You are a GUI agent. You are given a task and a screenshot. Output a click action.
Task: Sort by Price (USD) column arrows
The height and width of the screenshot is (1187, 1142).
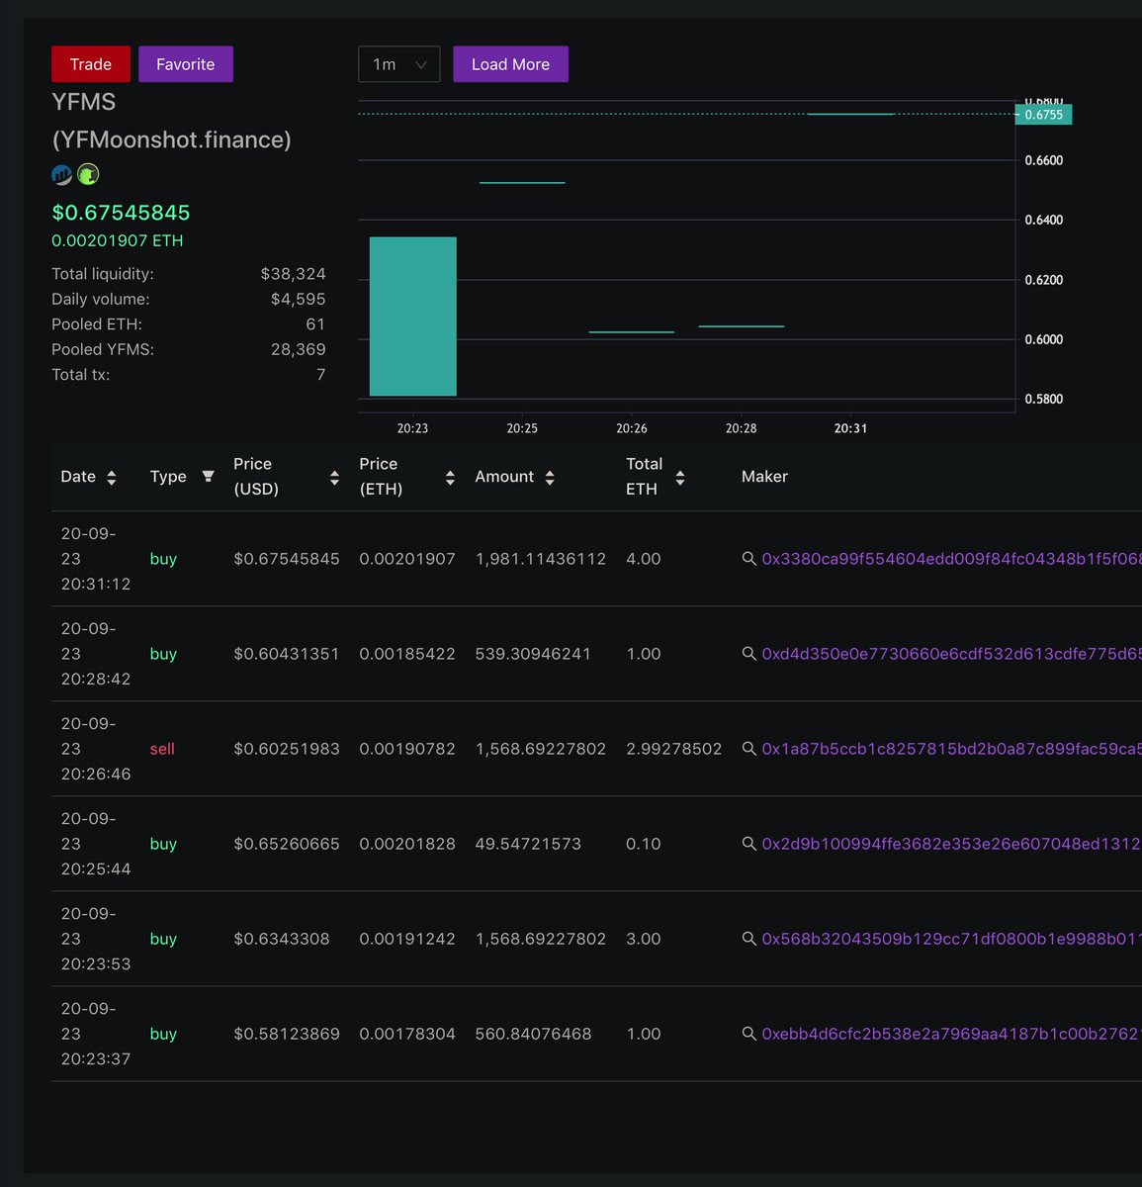click(x=334, y=478)
